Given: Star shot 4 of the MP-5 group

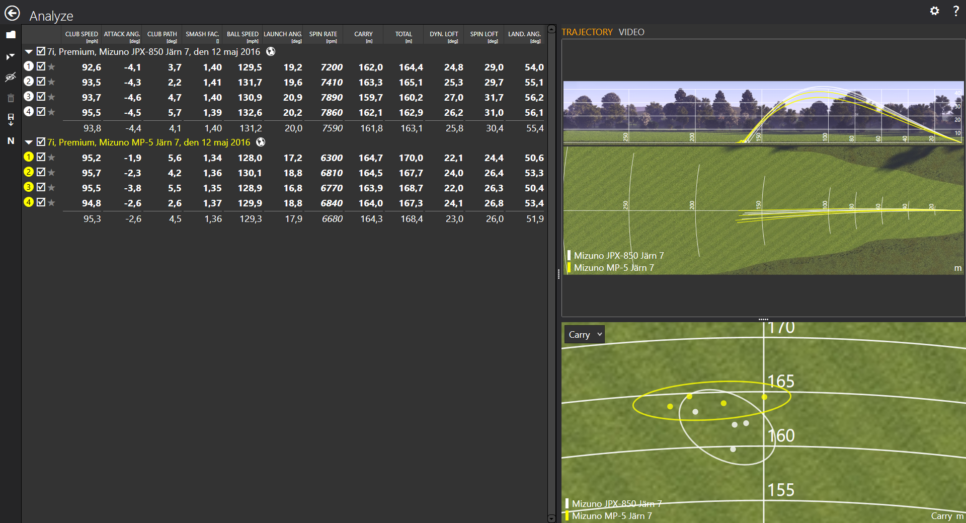Looking at the screenshot, I should (x=51, y=202).
